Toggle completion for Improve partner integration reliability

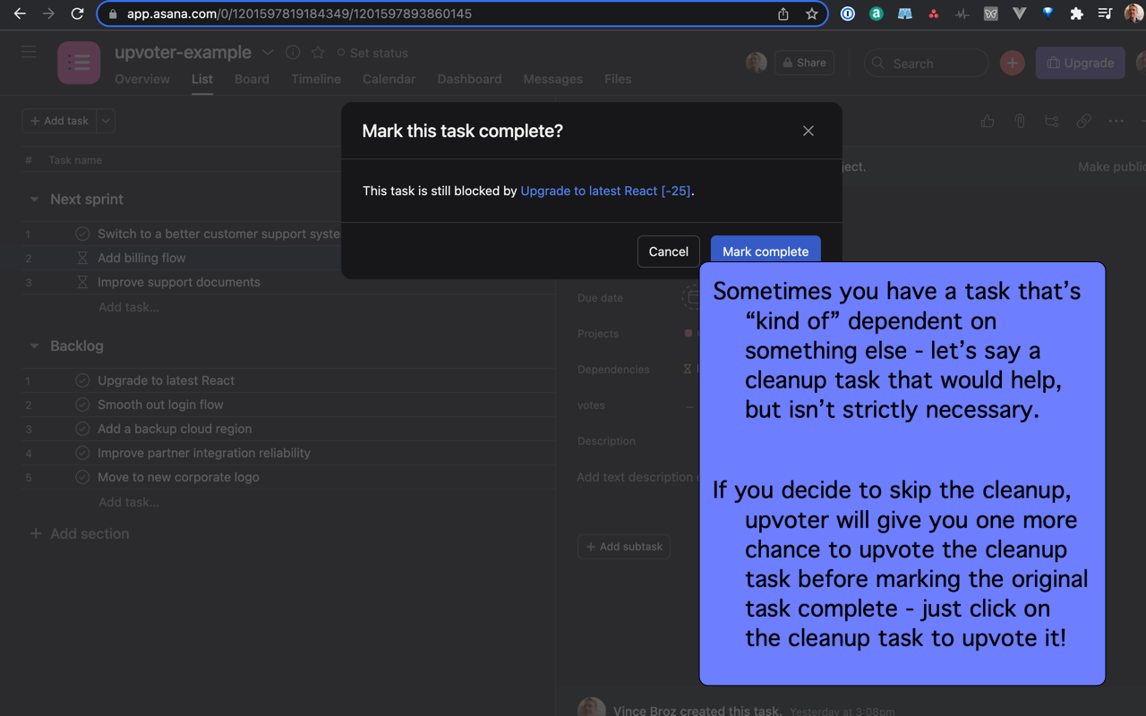pos(82,453)
